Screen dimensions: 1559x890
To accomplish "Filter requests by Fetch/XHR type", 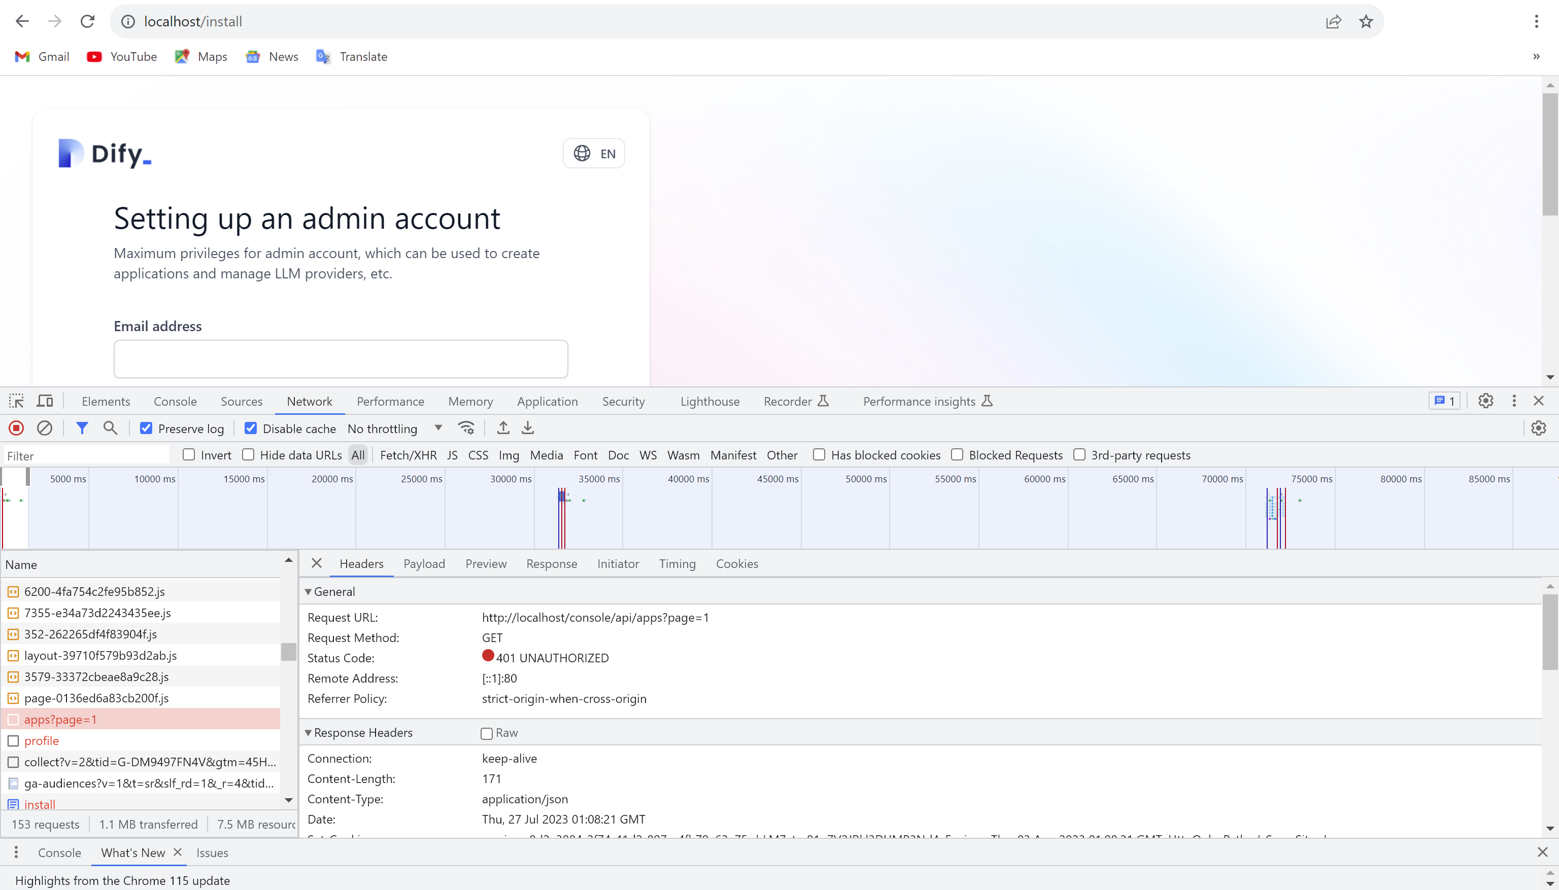I will pyautogui.click(x=408, y=455).
